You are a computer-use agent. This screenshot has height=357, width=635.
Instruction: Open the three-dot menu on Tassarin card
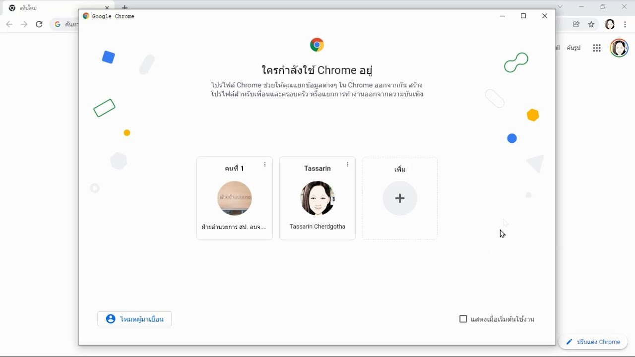click(x=348, y=165)
